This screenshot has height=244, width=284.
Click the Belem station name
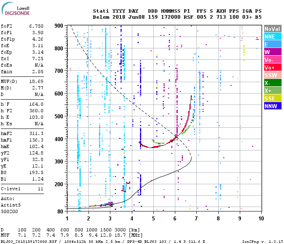101,17
